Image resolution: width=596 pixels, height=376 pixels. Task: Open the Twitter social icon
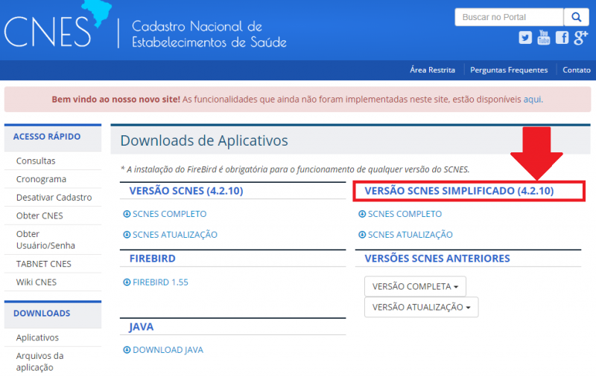click(x=526, y=38)
